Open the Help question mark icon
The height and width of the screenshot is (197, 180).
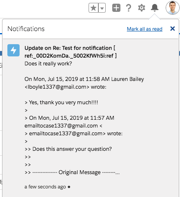(129, 8)
